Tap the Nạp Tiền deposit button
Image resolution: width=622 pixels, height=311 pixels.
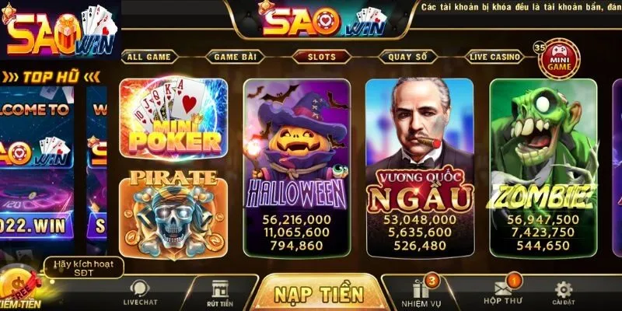coord(319,294)
